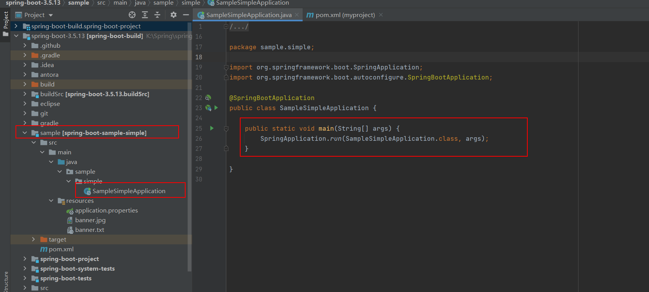Expand the target folder arrow

(x=33, y=239)
